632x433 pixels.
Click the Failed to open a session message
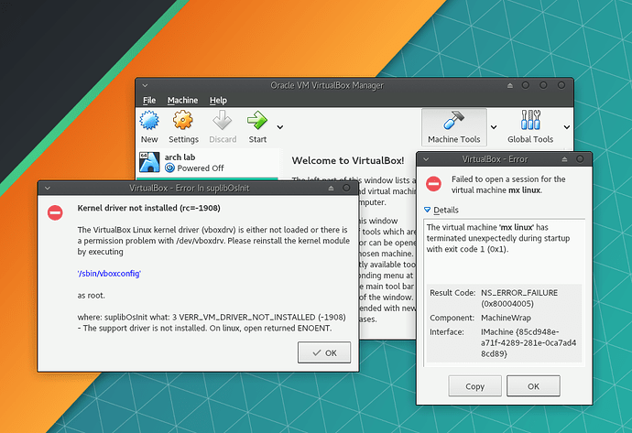(x=508, y=185)
